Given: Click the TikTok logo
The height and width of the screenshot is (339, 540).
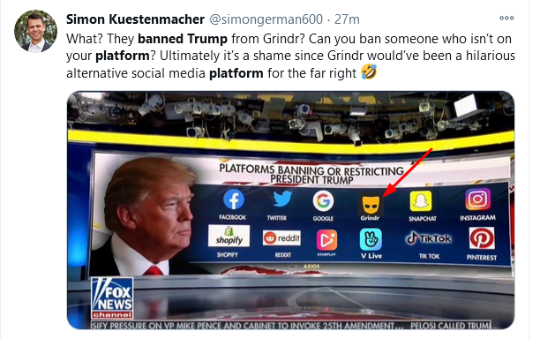Looking at the screenshot, I should pyautogui.click(x=429, y=238).
